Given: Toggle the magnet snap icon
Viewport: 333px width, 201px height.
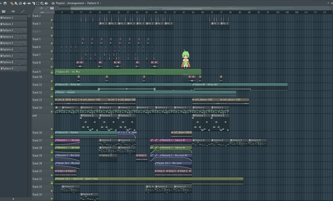Looking at the screenshot, I should pyautogui.click(x=5, y=3).
